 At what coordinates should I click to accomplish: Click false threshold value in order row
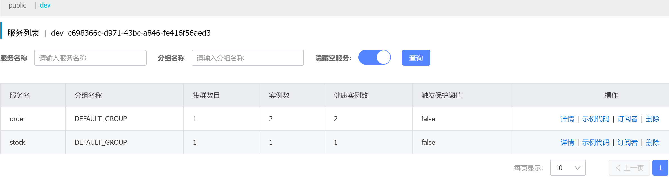click(x=428, y=119)
